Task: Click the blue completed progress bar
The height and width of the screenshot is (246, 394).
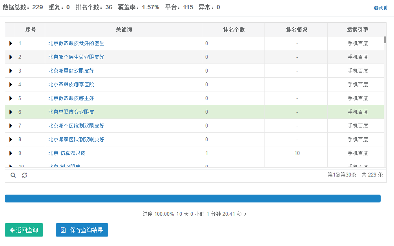Action: 193,199
